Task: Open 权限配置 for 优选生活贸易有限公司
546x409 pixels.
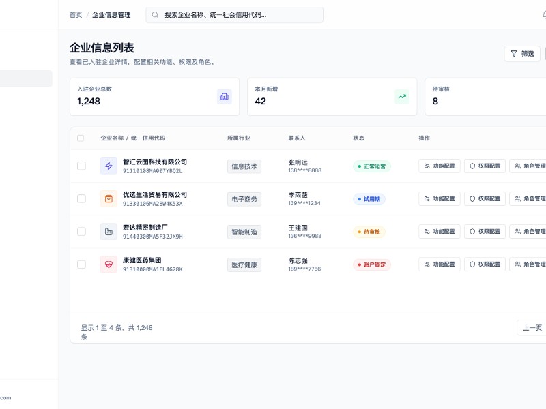Action: 485,199
